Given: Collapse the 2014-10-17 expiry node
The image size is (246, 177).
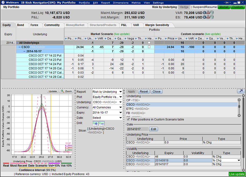Looking at the screenshot, I should (x=25, y=51).
